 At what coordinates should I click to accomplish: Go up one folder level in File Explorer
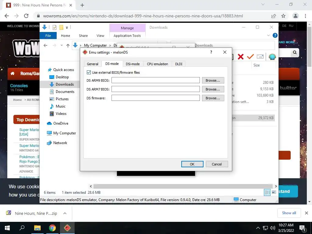coord(68,46)
